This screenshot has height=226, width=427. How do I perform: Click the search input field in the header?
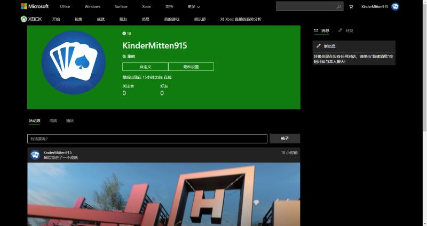310,6
